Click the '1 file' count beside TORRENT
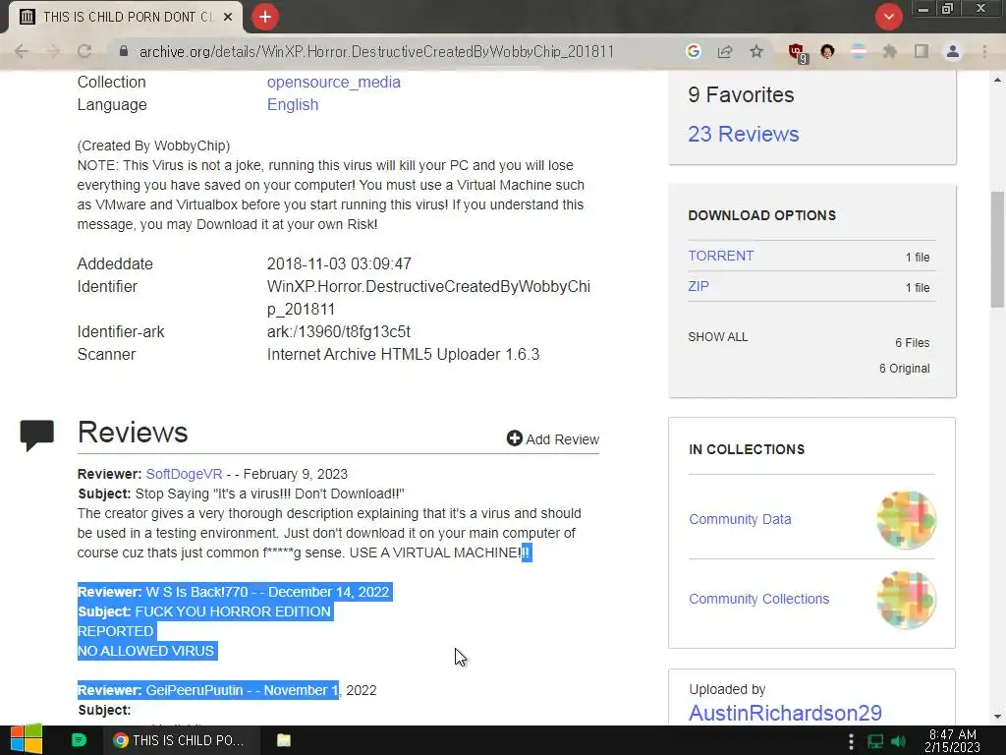This screenshot has height=755, width=1006. tap(918, 258)
